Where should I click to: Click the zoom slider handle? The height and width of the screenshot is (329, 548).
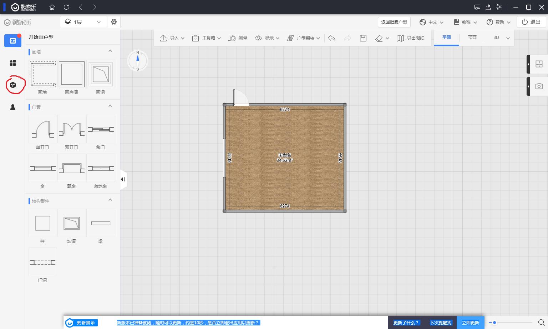pos(494,323)
